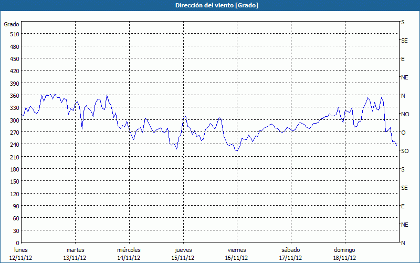420x263 pixels.
Task: Select the 300 value on the left axis
Action: (15, 120)
